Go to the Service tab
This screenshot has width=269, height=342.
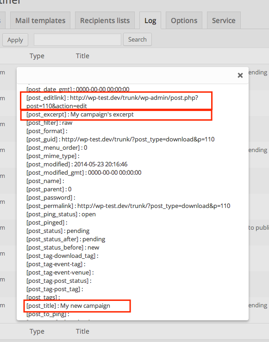click(x=224, y=20)
